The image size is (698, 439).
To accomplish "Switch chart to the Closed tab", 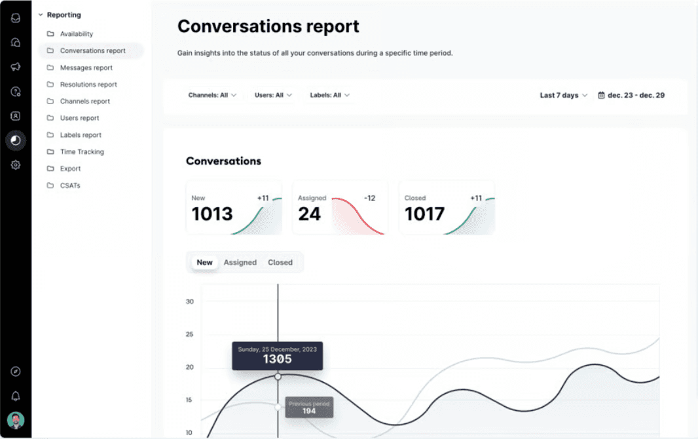I will (280, 262).
